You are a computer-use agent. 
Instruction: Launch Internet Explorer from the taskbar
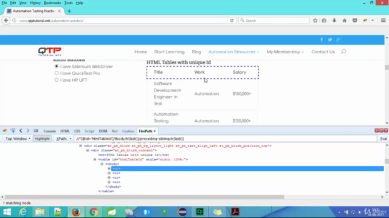pos(23,212)
